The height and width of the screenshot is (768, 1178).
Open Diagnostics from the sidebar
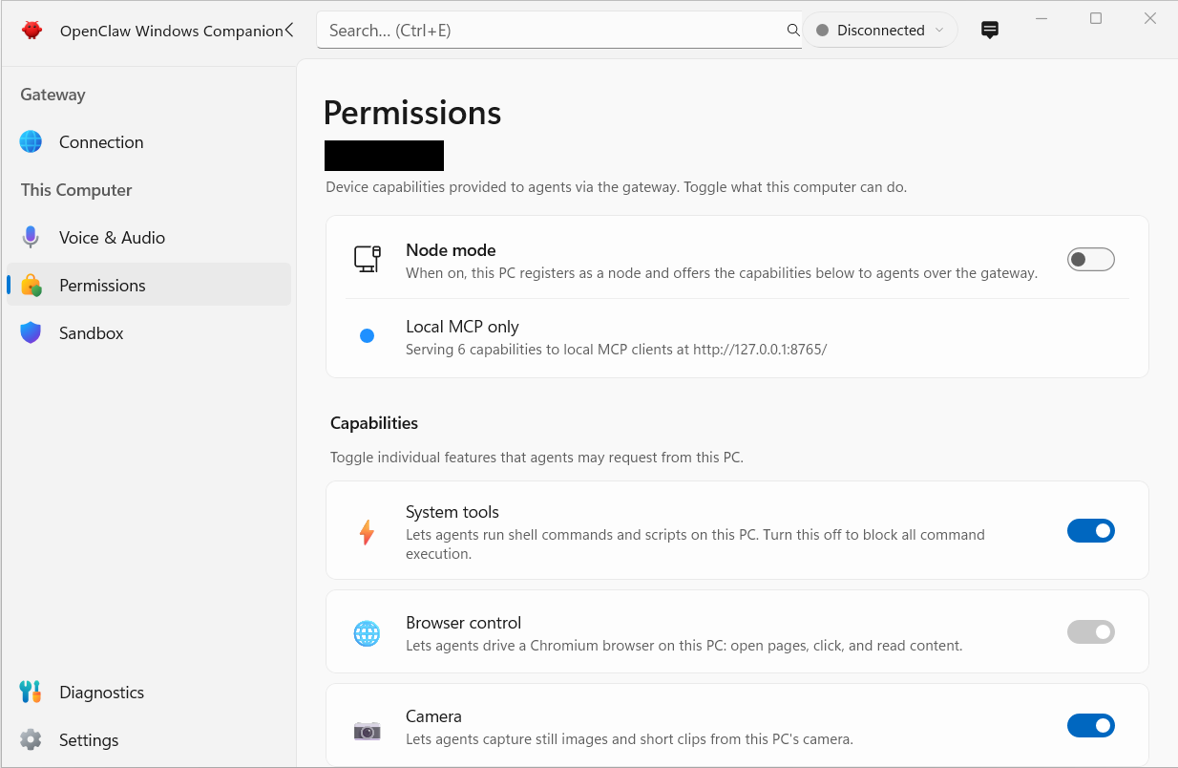click(x=148, y=692)
